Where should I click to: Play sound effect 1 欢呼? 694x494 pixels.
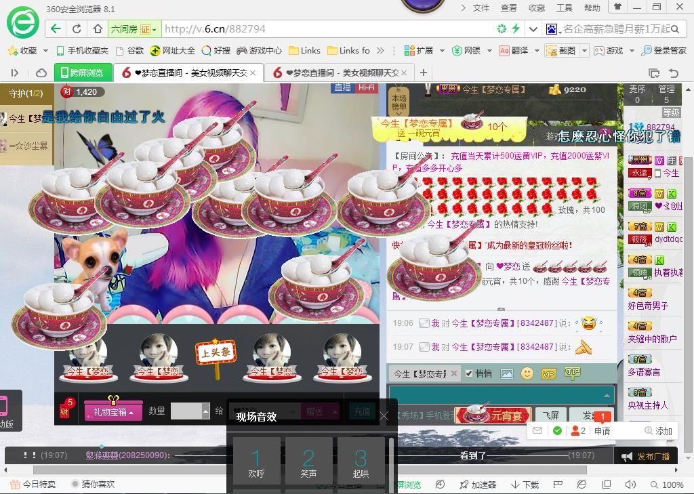click(256, 461)
